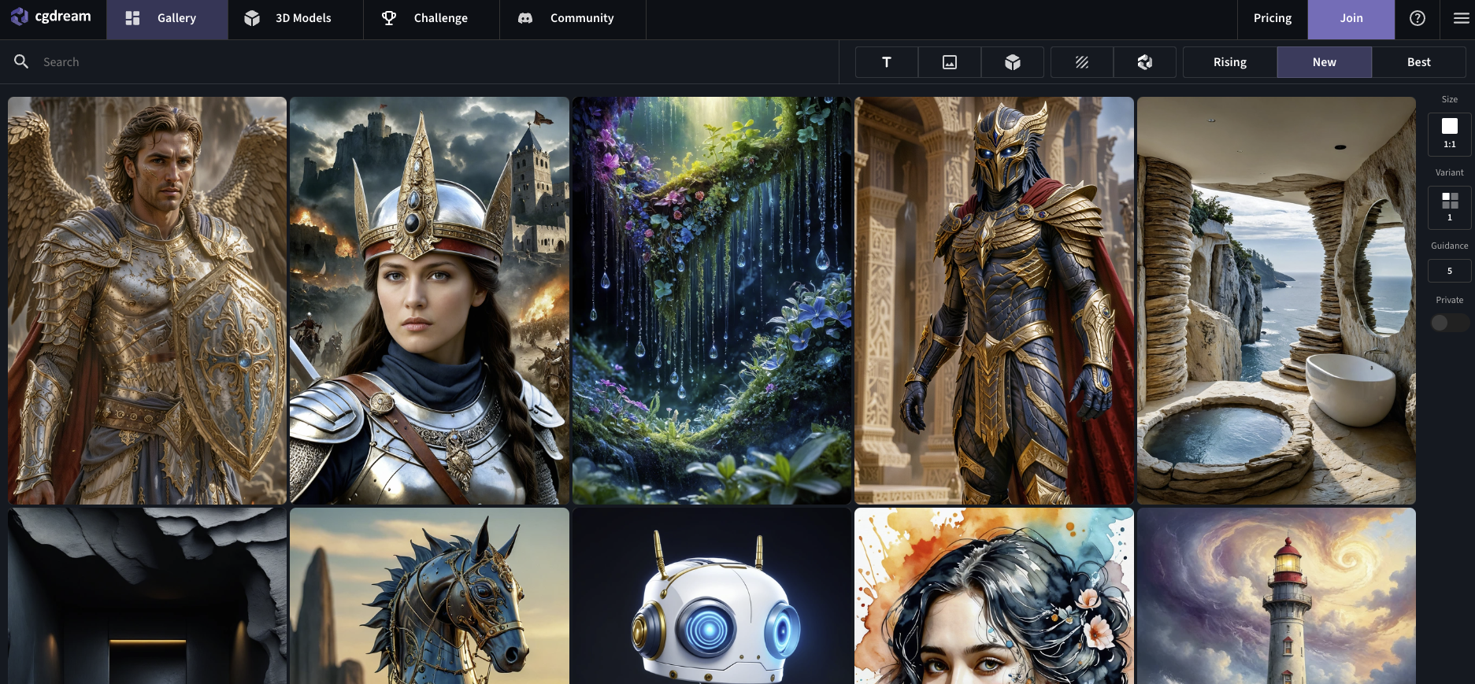Open the cliffside stone bathroom image
Screen dimensions: 1475x684
point(1277,301)
